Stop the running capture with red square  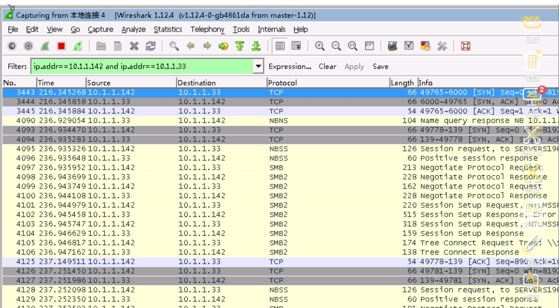(61, 46)
